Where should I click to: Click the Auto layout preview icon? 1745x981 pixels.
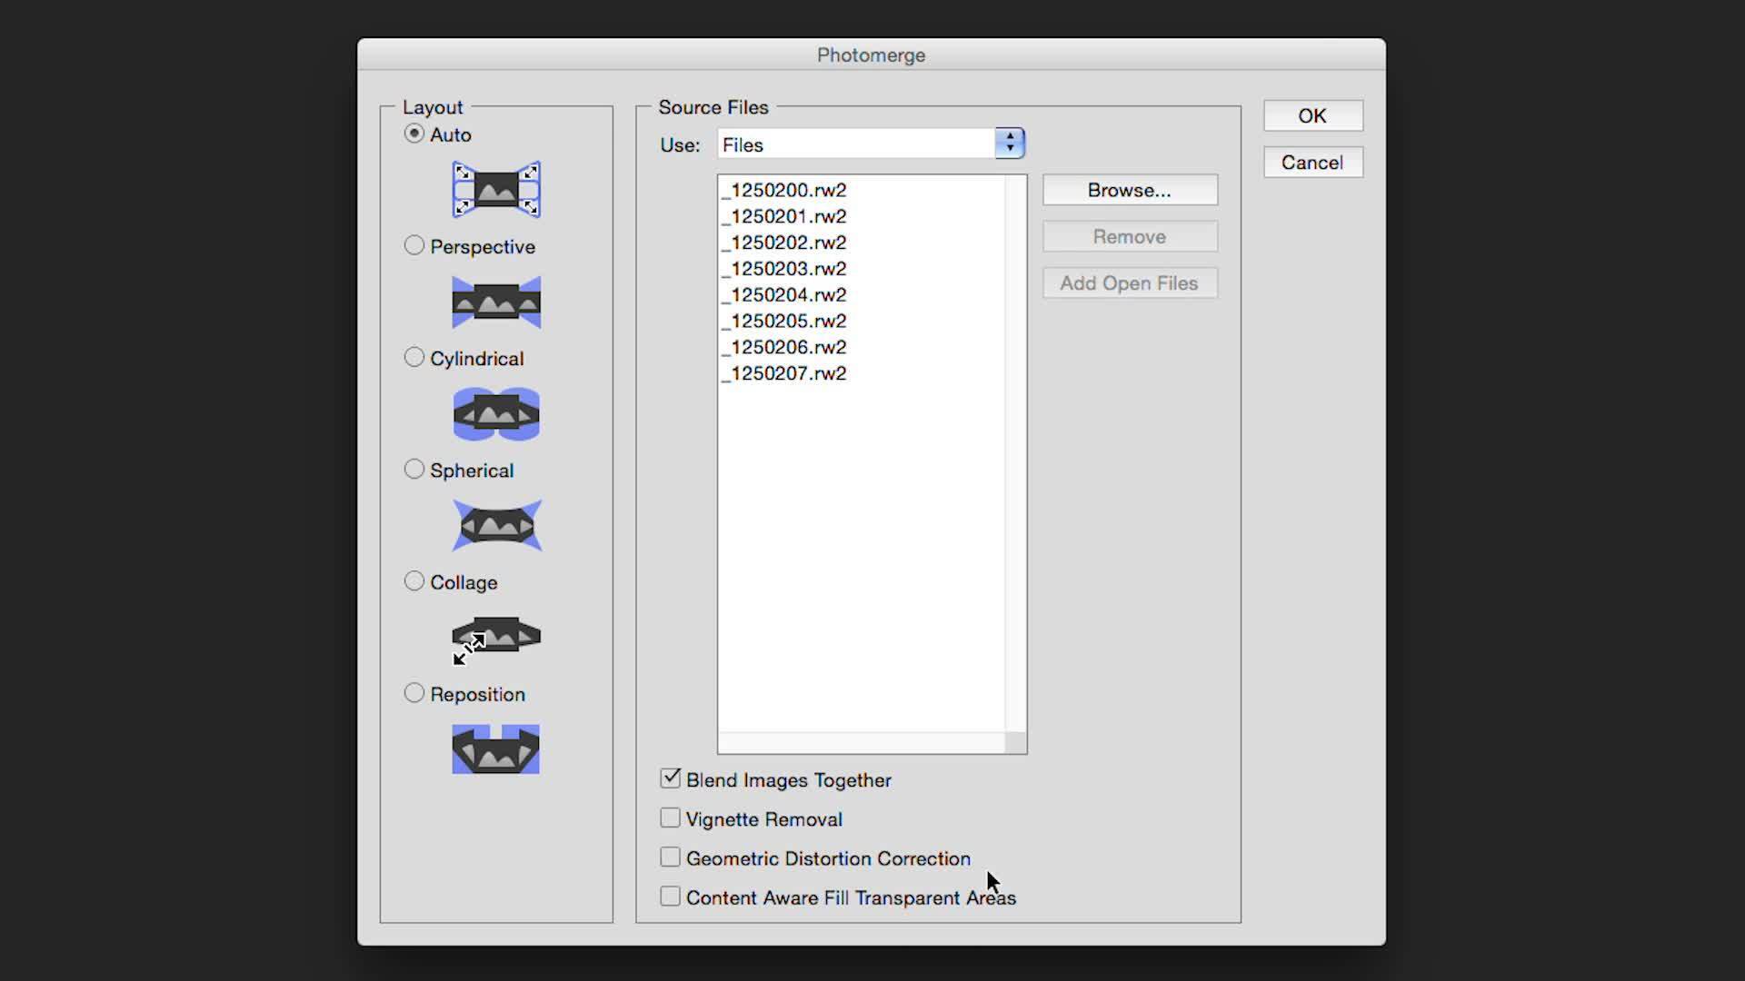(x=496, y=190)
